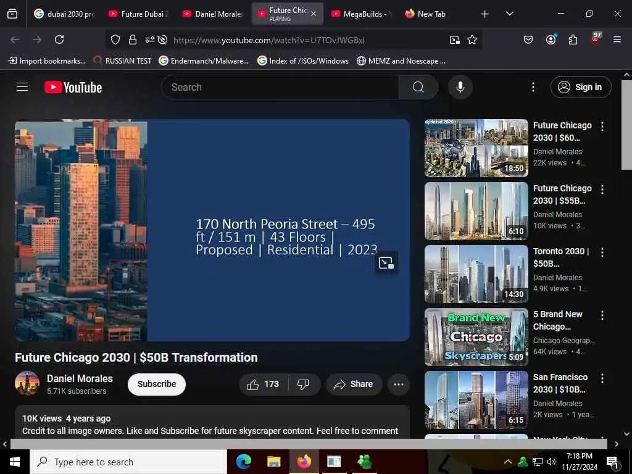Screen dimensions: 632x474
Task: Open the Pocket save icon
Action: click(528, 39)
